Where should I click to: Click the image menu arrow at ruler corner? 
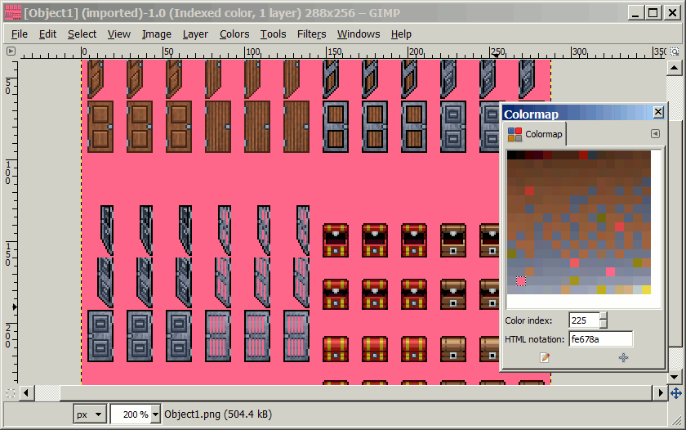[11, 52]
